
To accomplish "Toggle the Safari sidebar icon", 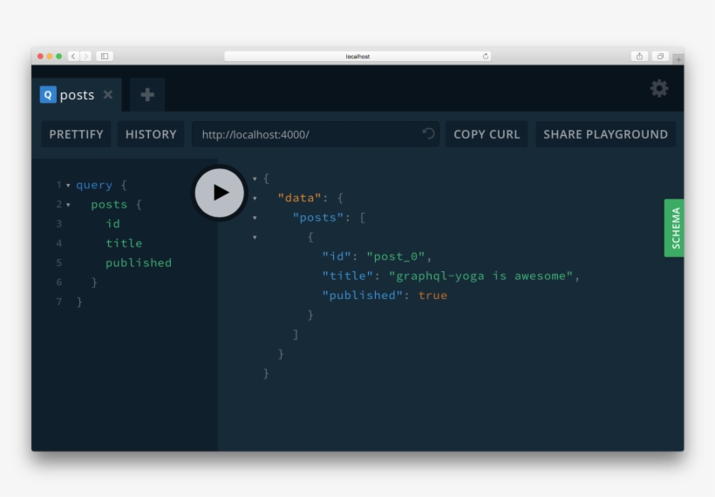I will pyautogui.click(x=105, y=56).
